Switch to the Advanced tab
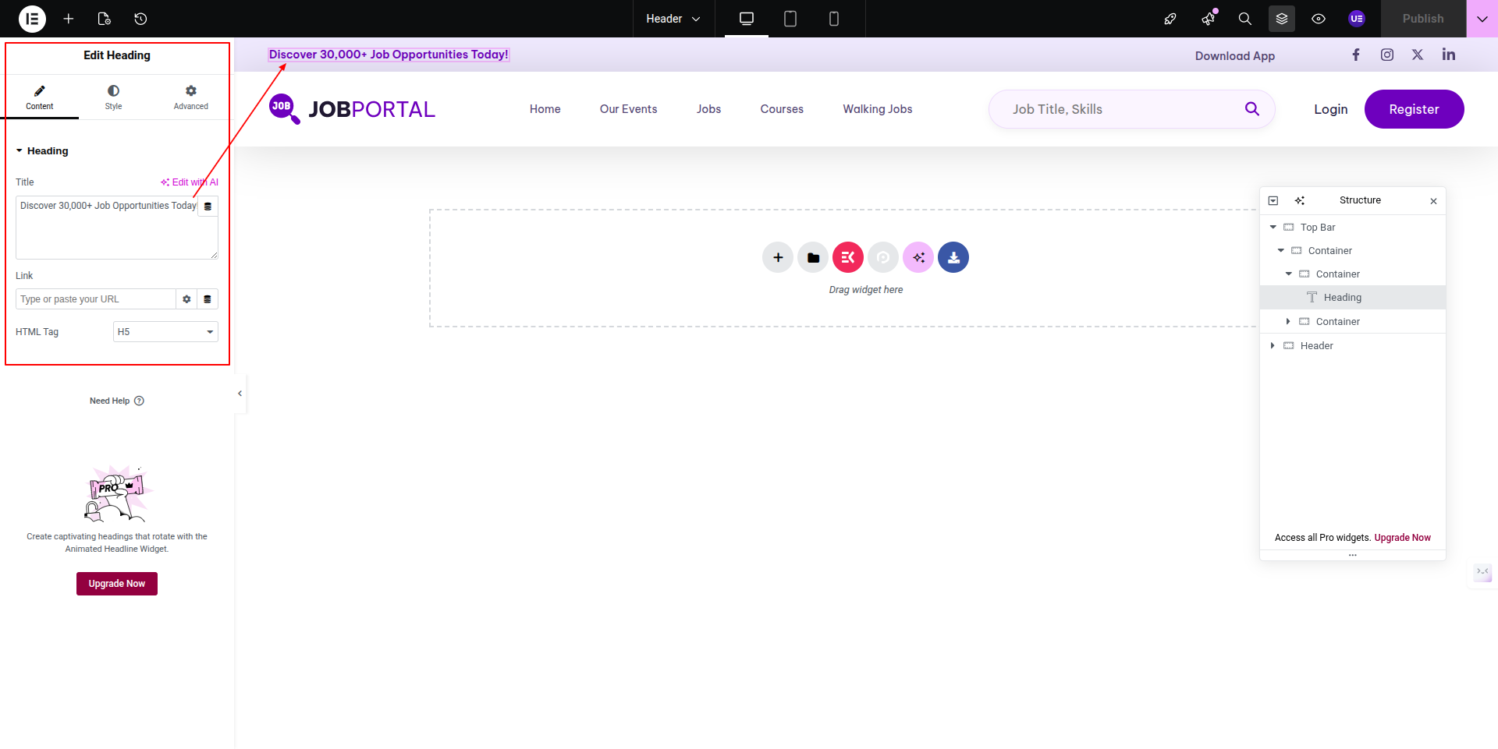This screenshot has width=1498, height=749. (191, 97)
